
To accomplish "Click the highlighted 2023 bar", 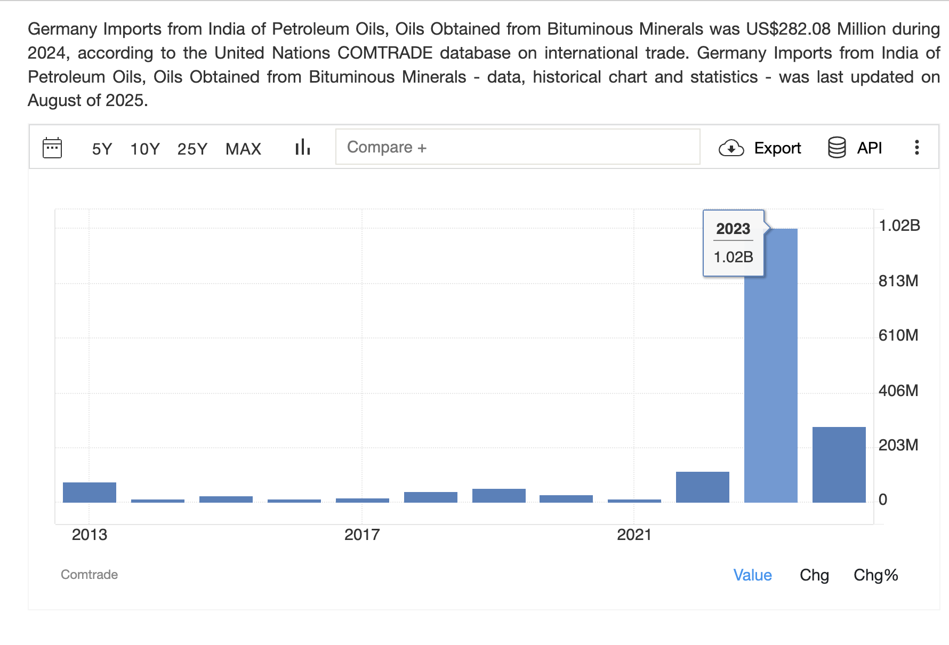I will [x=770, y=366].
